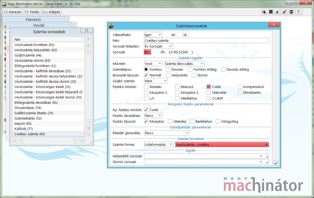Page down the list with the double-down arrow

coord(89,128)
